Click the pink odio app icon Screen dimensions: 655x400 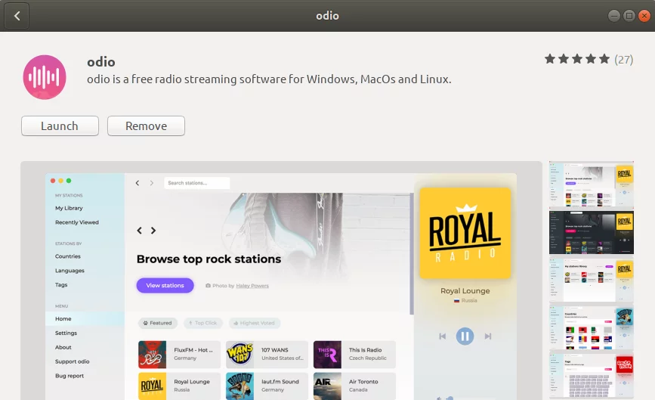pyautogui.click(x=45, y=77)
